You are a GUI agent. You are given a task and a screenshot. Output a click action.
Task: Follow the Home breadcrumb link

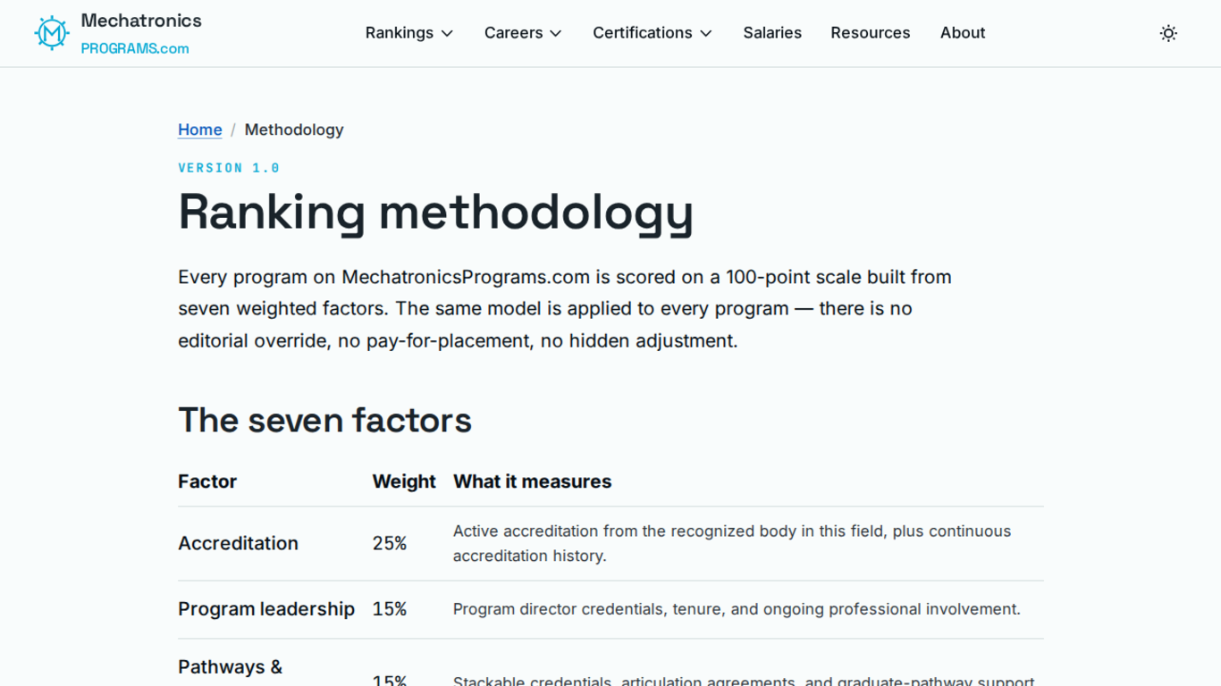(200, 130)
